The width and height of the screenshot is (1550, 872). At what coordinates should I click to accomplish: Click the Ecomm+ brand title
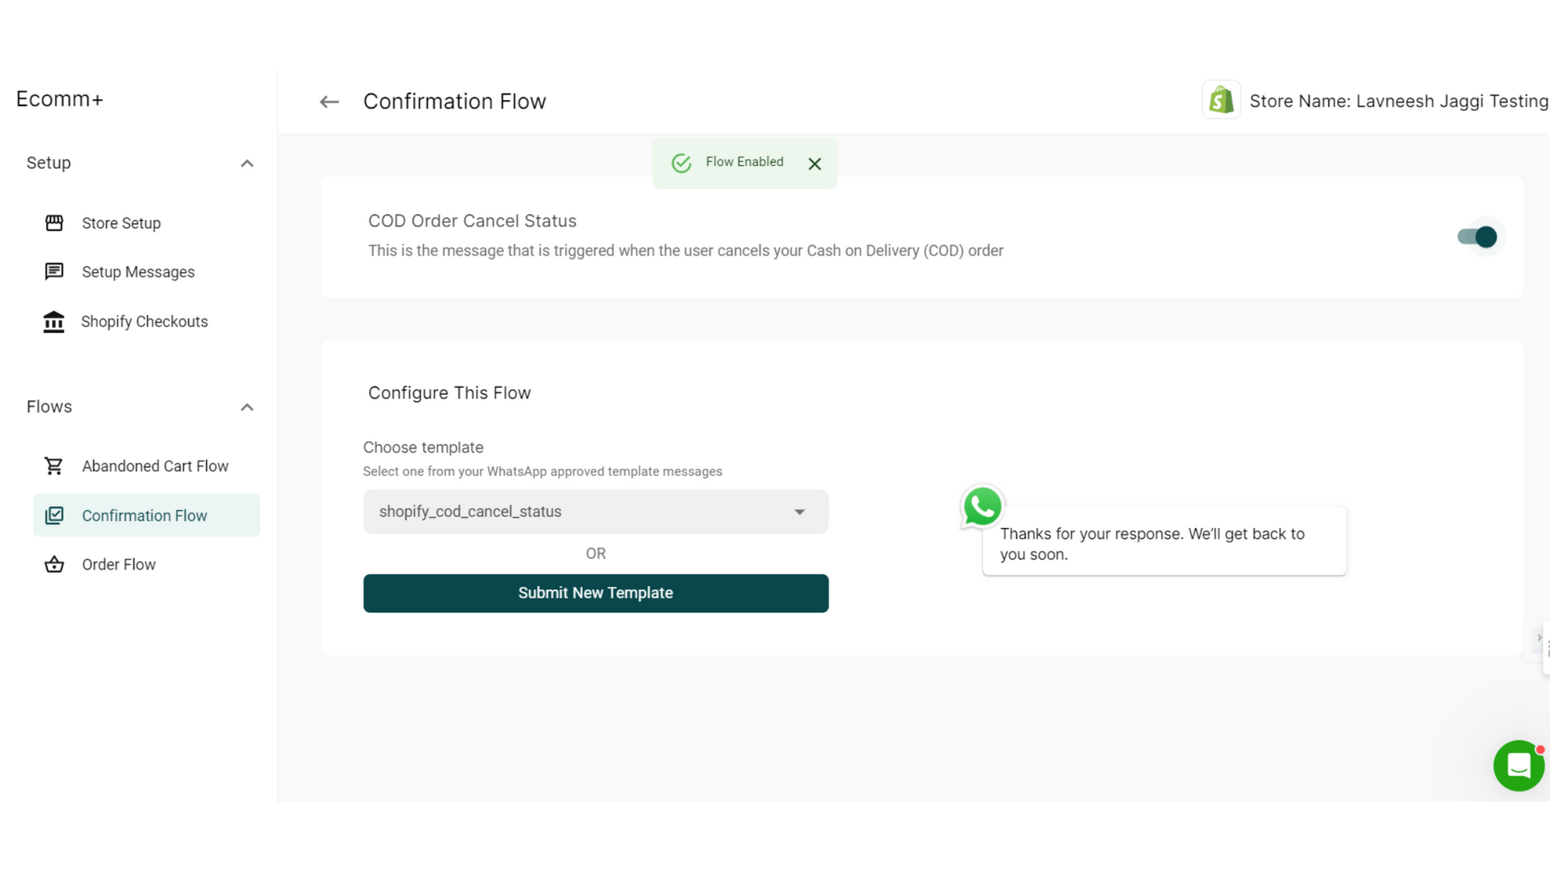[60, 99]
